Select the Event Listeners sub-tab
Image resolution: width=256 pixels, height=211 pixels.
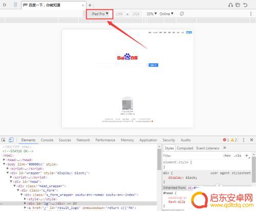pyautogui.click(x=208, y=148)
